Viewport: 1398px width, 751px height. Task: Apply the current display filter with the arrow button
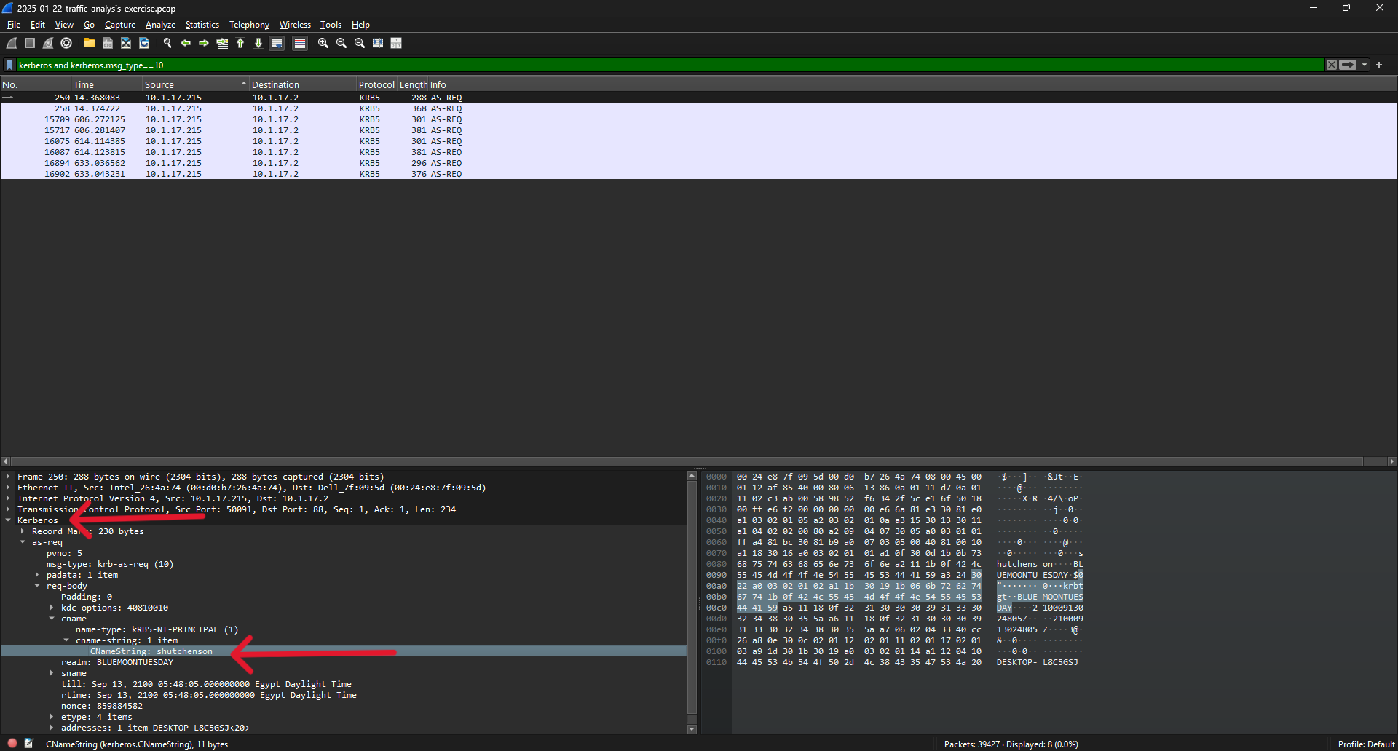(x=1348, y=65)
